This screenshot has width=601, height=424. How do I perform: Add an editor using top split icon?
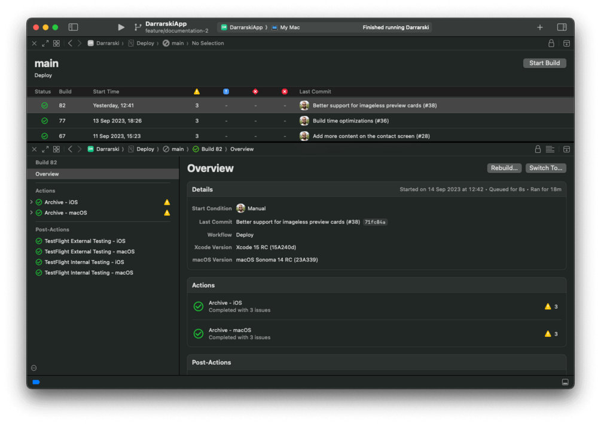[566, 43]
